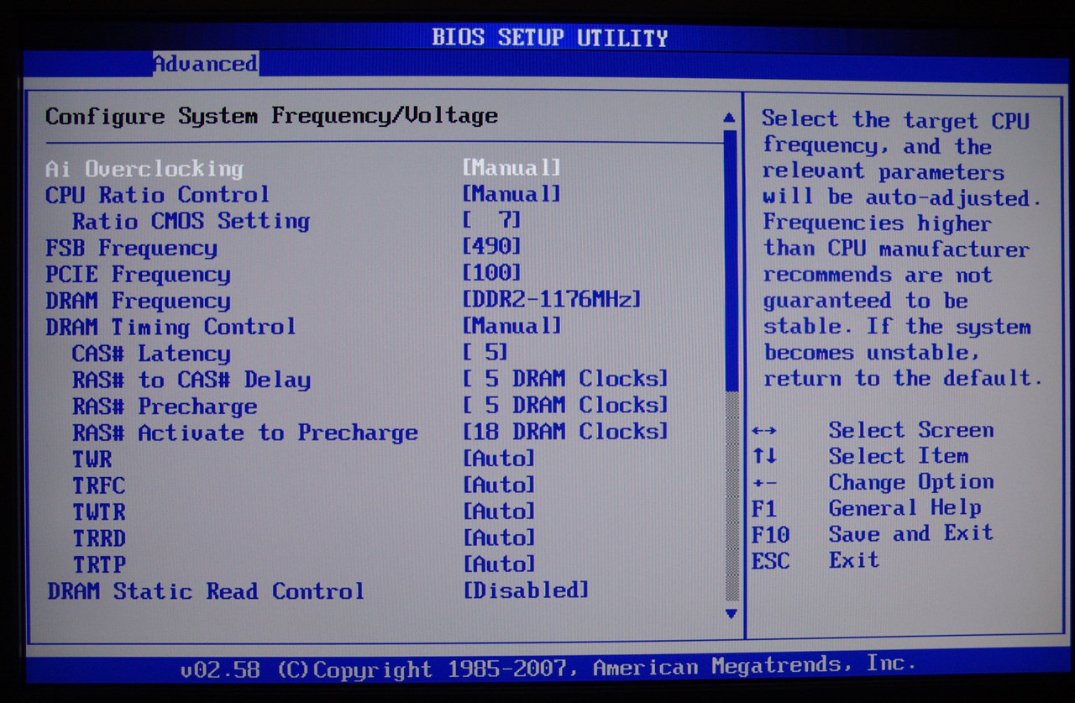Toggle DRAM Static Read Control Disabled value
The width and height of the screenshot is (1075, 703).
pos(526,590)
